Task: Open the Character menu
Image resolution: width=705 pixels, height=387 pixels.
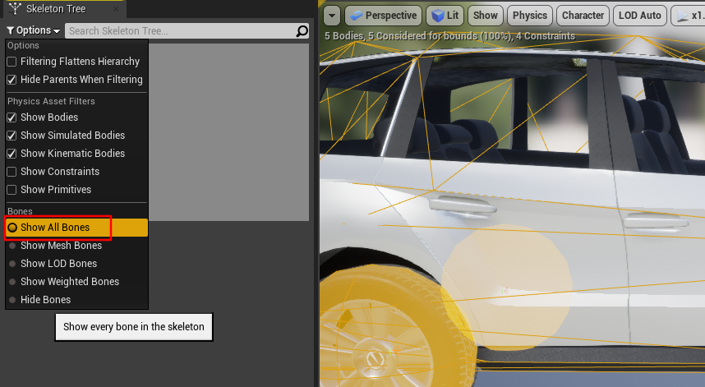Action: [583, 16]
